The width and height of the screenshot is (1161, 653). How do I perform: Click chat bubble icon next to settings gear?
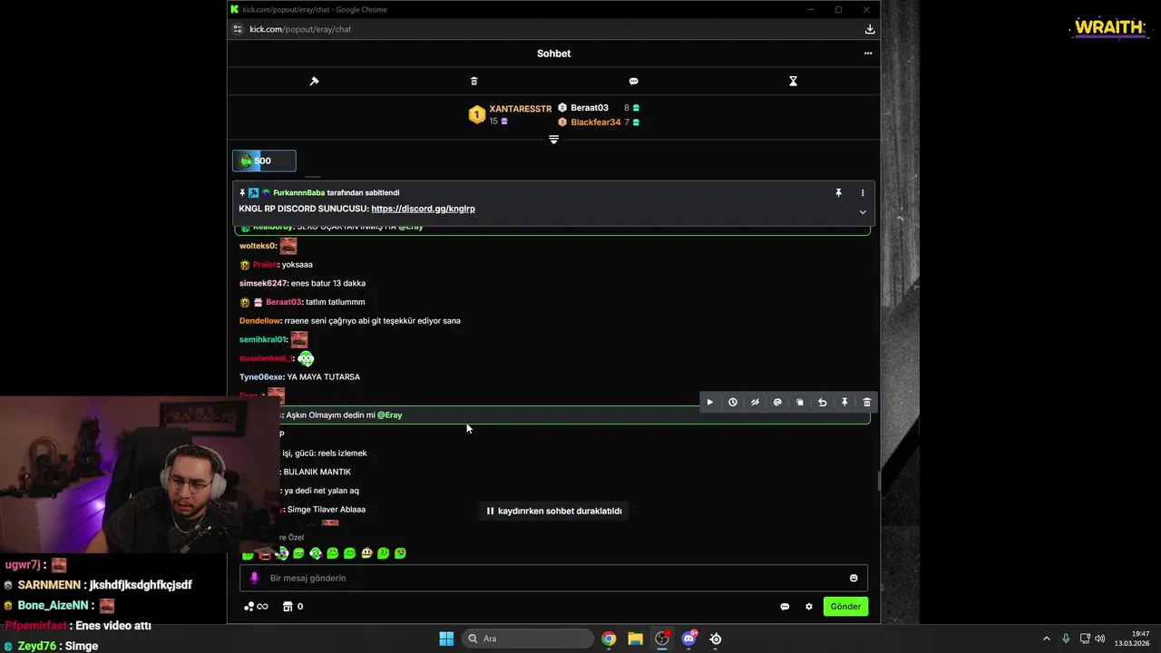pos(785,607)
